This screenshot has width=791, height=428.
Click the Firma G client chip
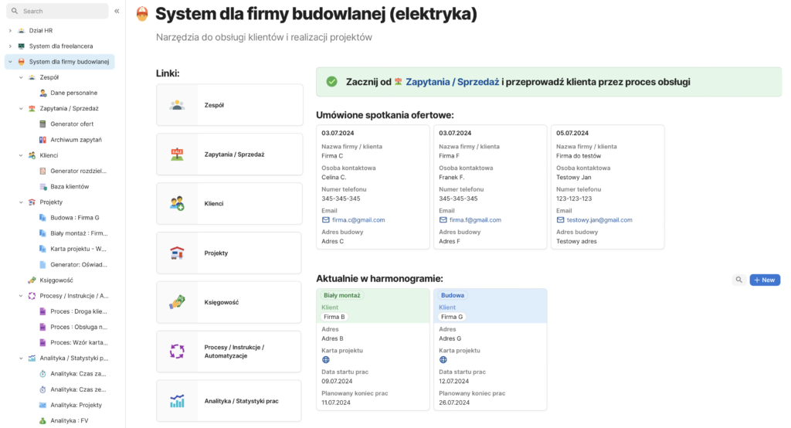tap(451, 317)
